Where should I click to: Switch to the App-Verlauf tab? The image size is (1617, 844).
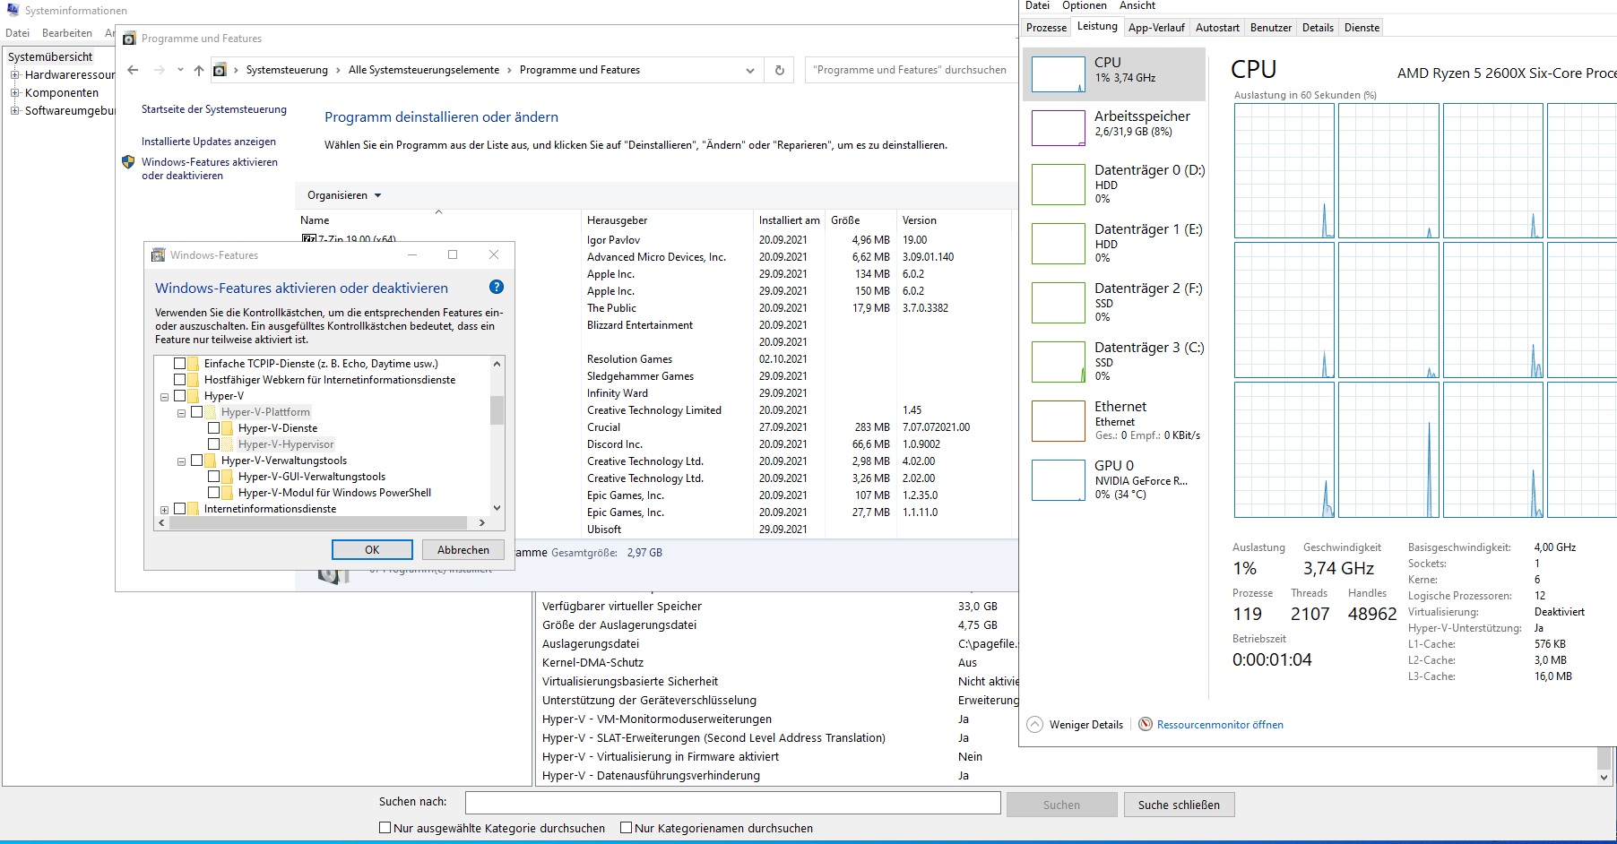tap(1156, 28)
